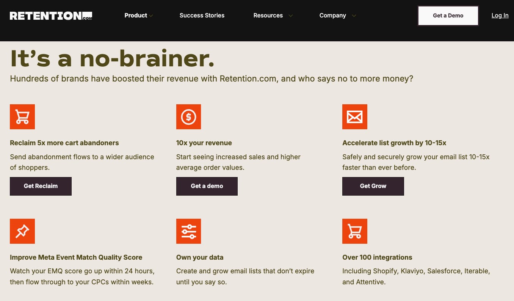Click the dollar sign revenue icon

pyautogui.click(x=188, y=117)
